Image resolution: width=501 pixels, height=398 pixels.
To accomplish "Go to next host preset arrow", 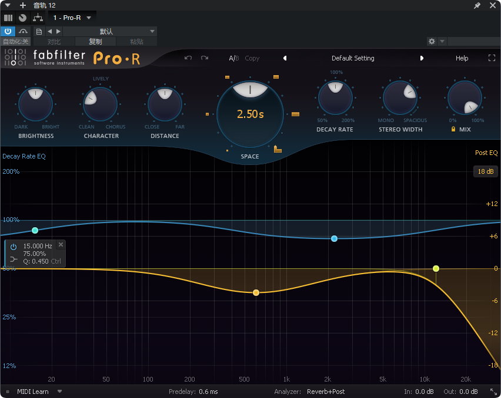I will 58,31.
